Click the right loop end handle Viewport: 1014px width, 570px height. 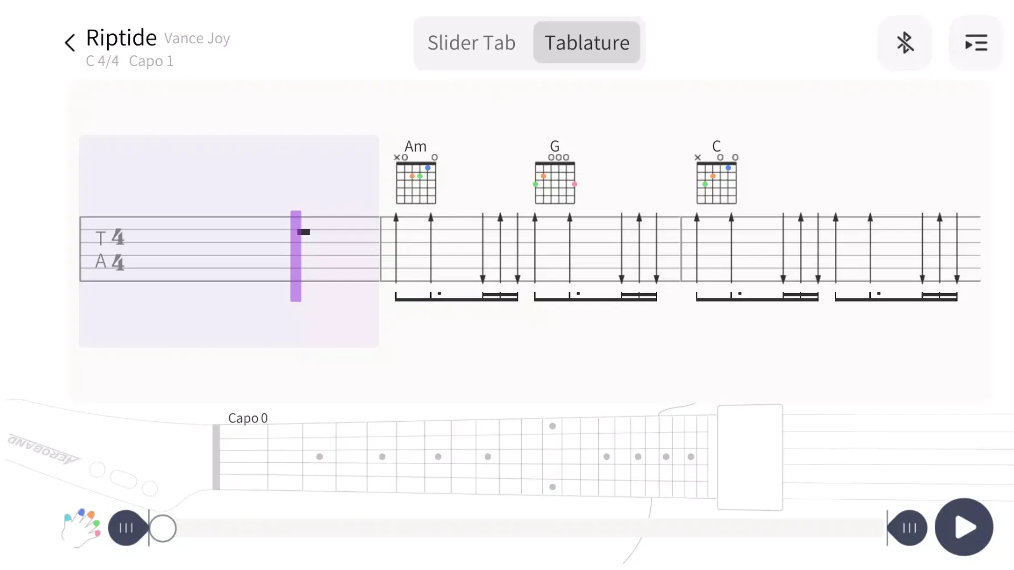908,528
